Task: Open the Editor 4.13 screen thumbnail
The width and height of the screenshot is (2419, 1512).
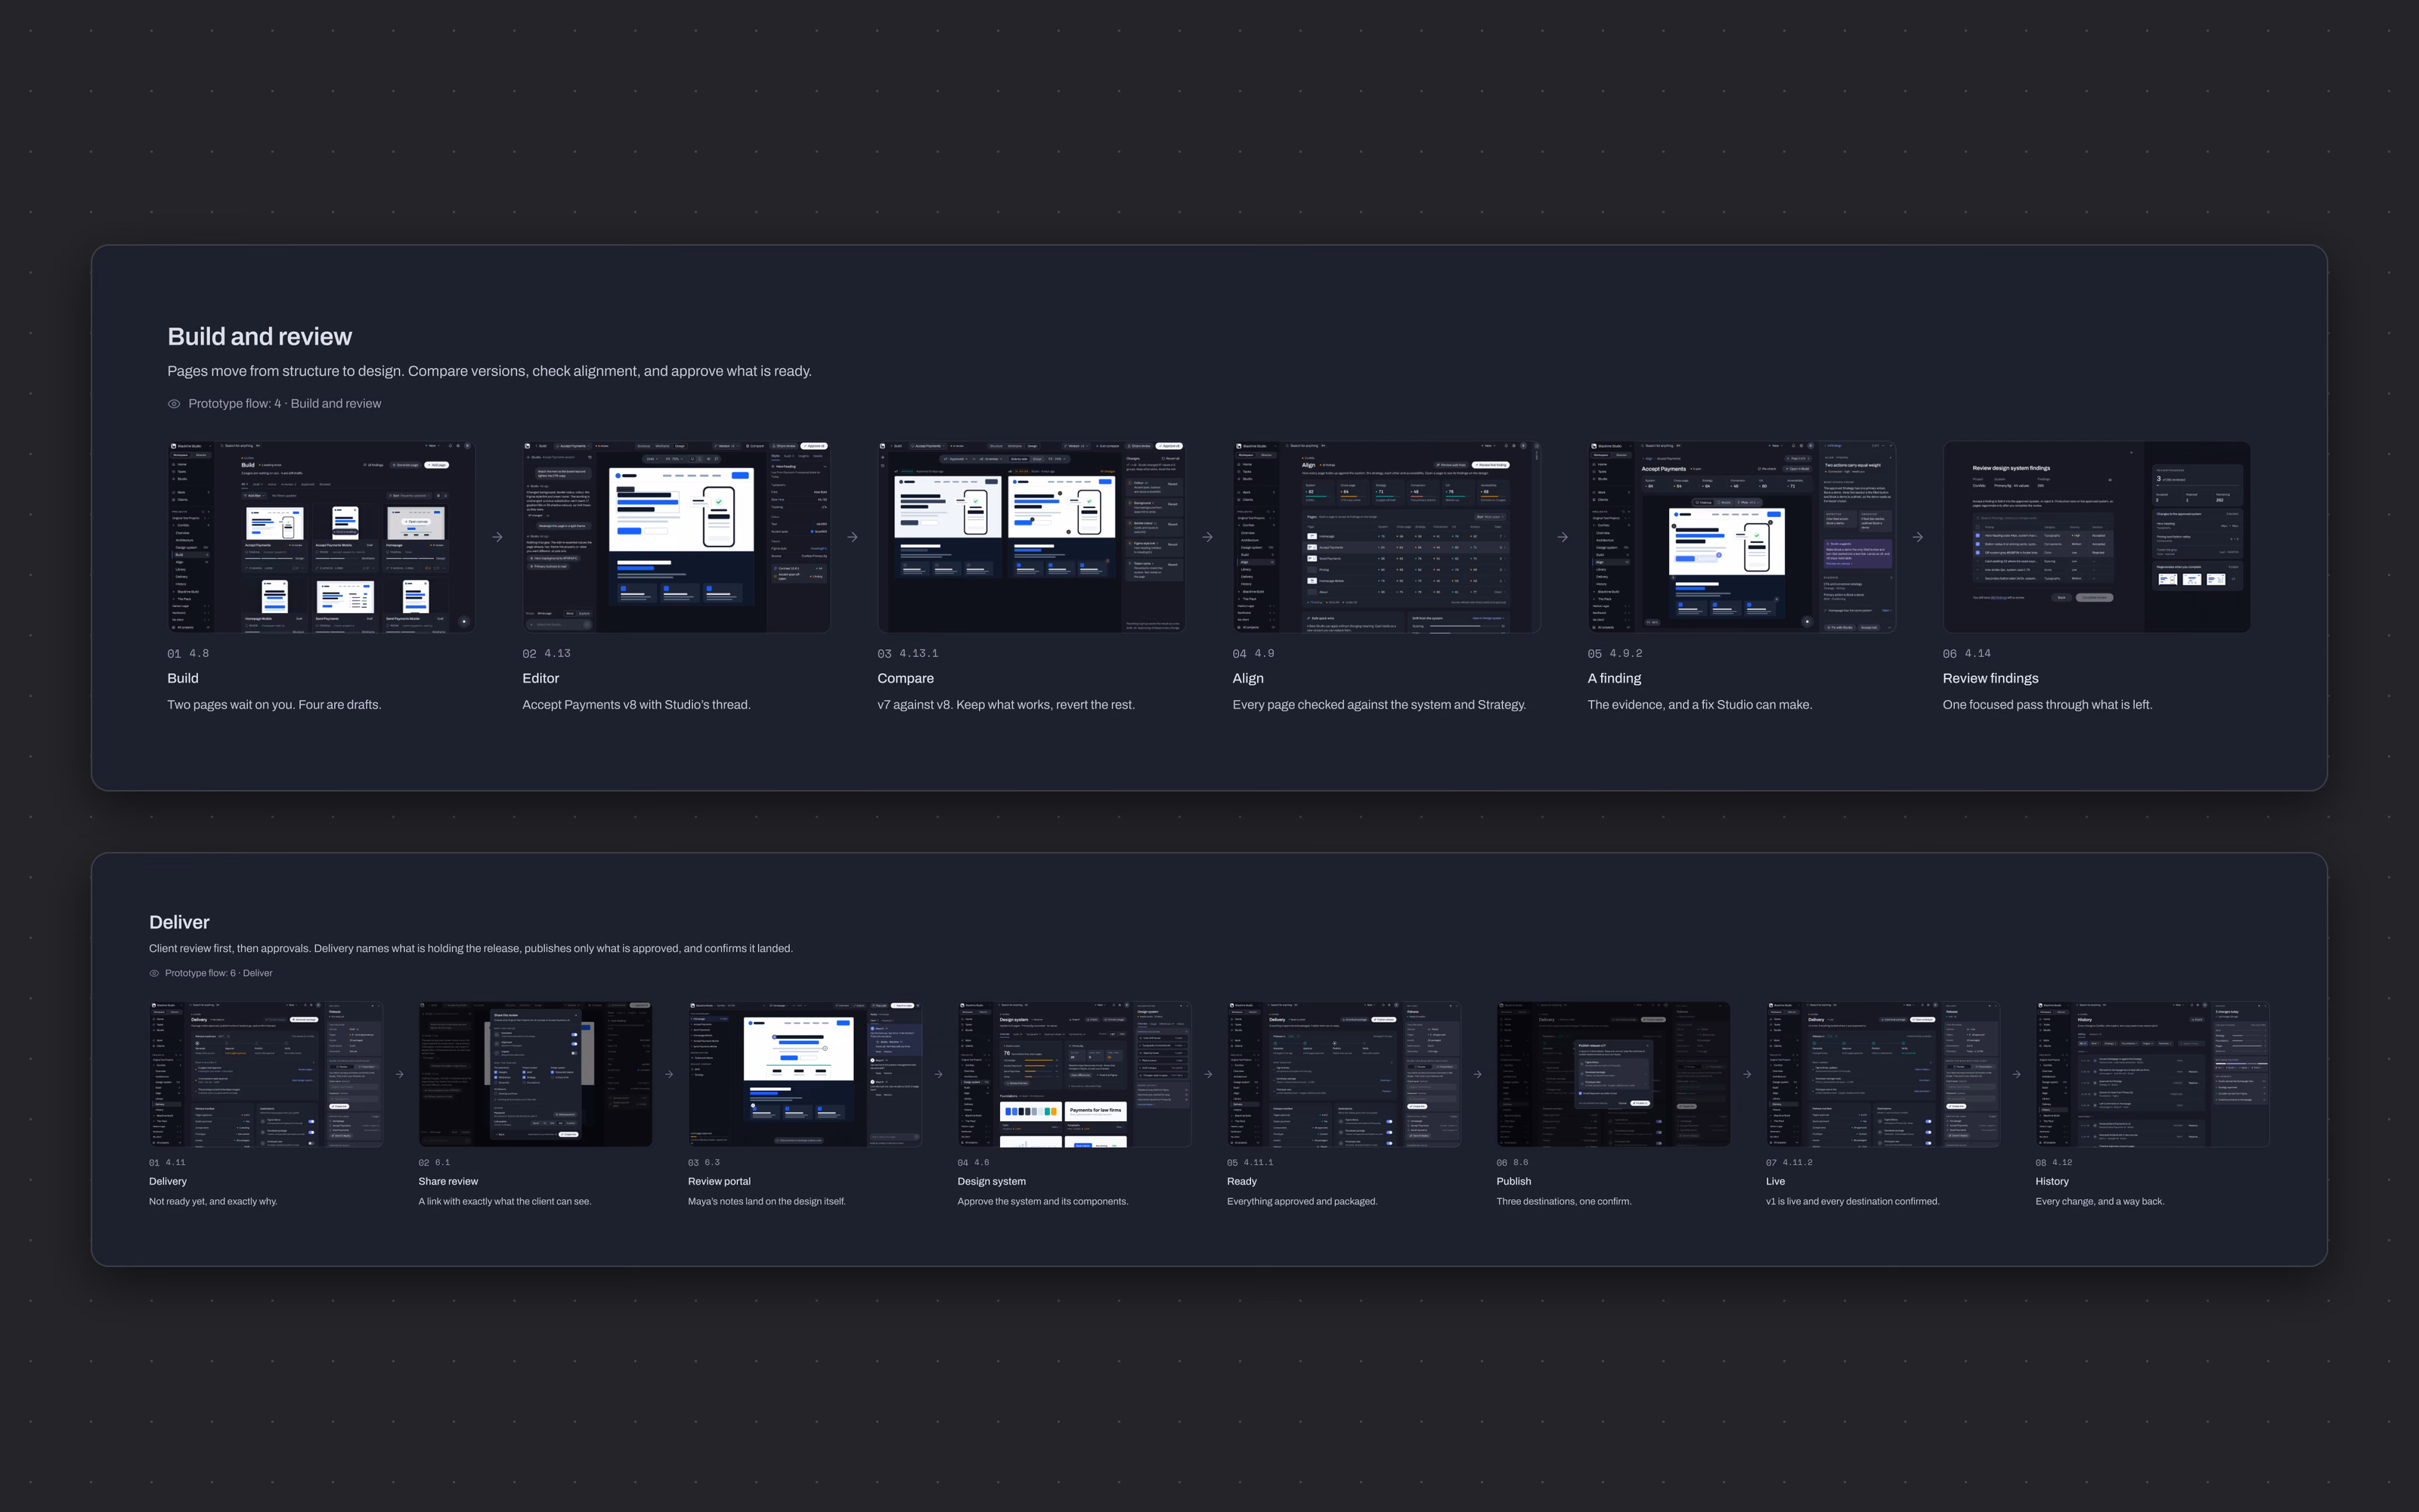Action: 677,537
